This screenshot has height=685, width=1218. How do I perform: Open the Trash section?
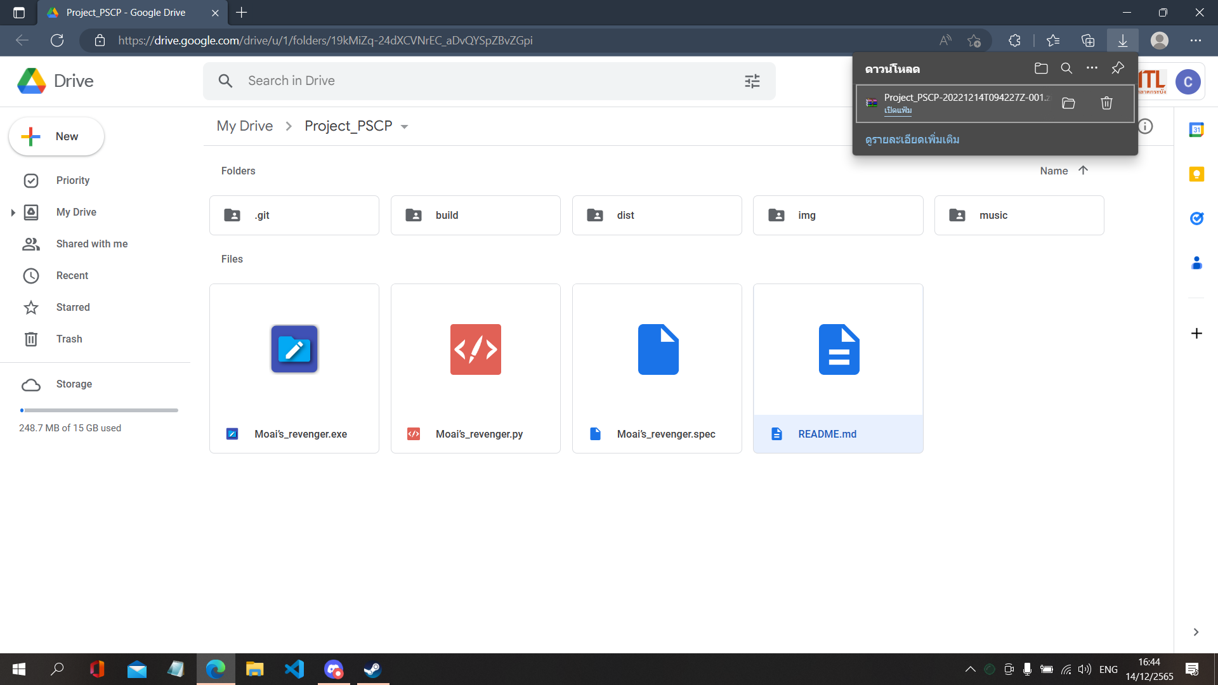(69, 339)
